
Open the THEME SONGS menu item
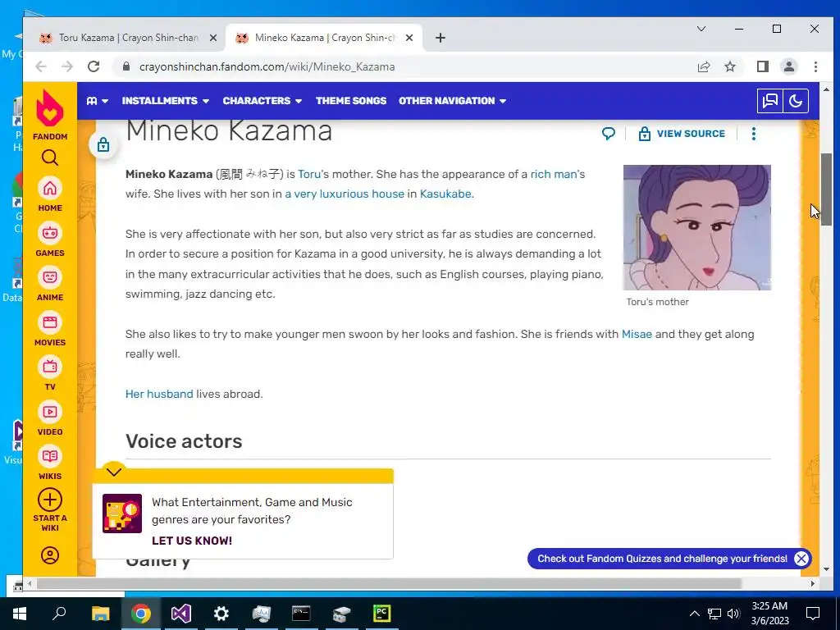pos(351,101)
